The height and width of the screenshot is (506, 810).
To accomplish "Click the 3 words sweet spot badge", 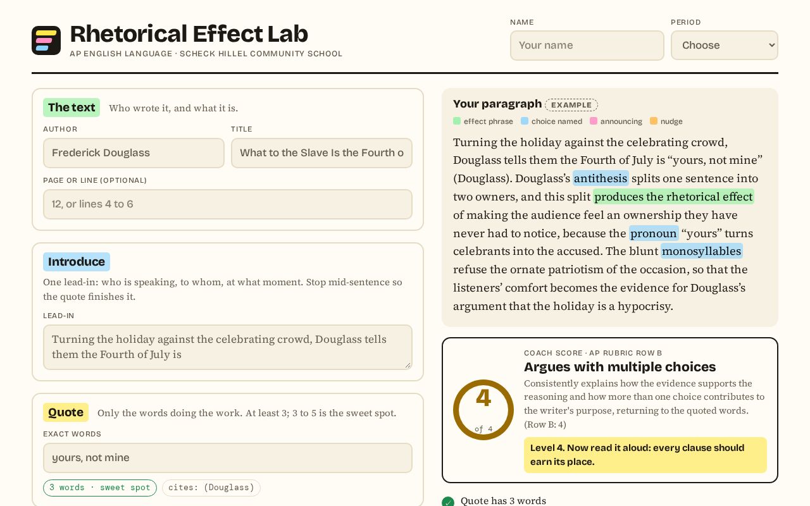I will click(x=100, y=488).
